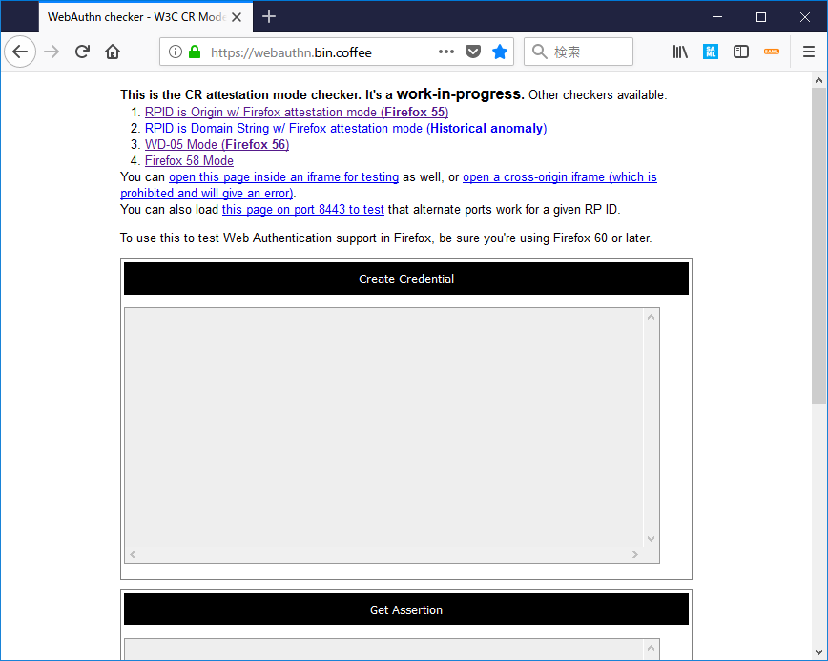The height and width of the screenshot is (661, 828).
Task: Click the Create Credential button
Action: [x=406, y=279]
